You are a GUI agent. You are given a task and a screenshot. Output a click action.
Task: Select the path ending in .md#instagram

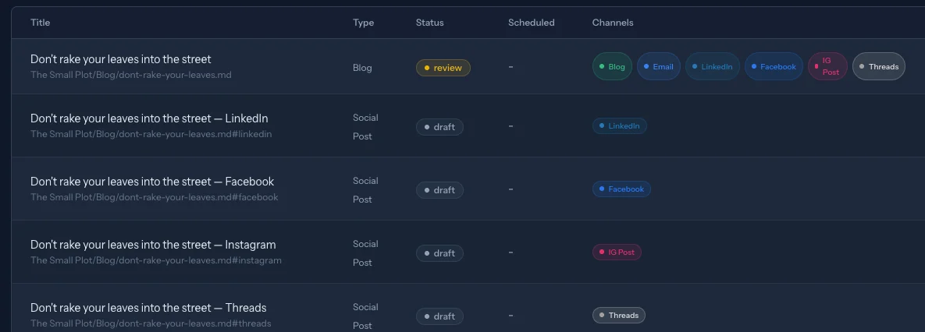(156, 260)
